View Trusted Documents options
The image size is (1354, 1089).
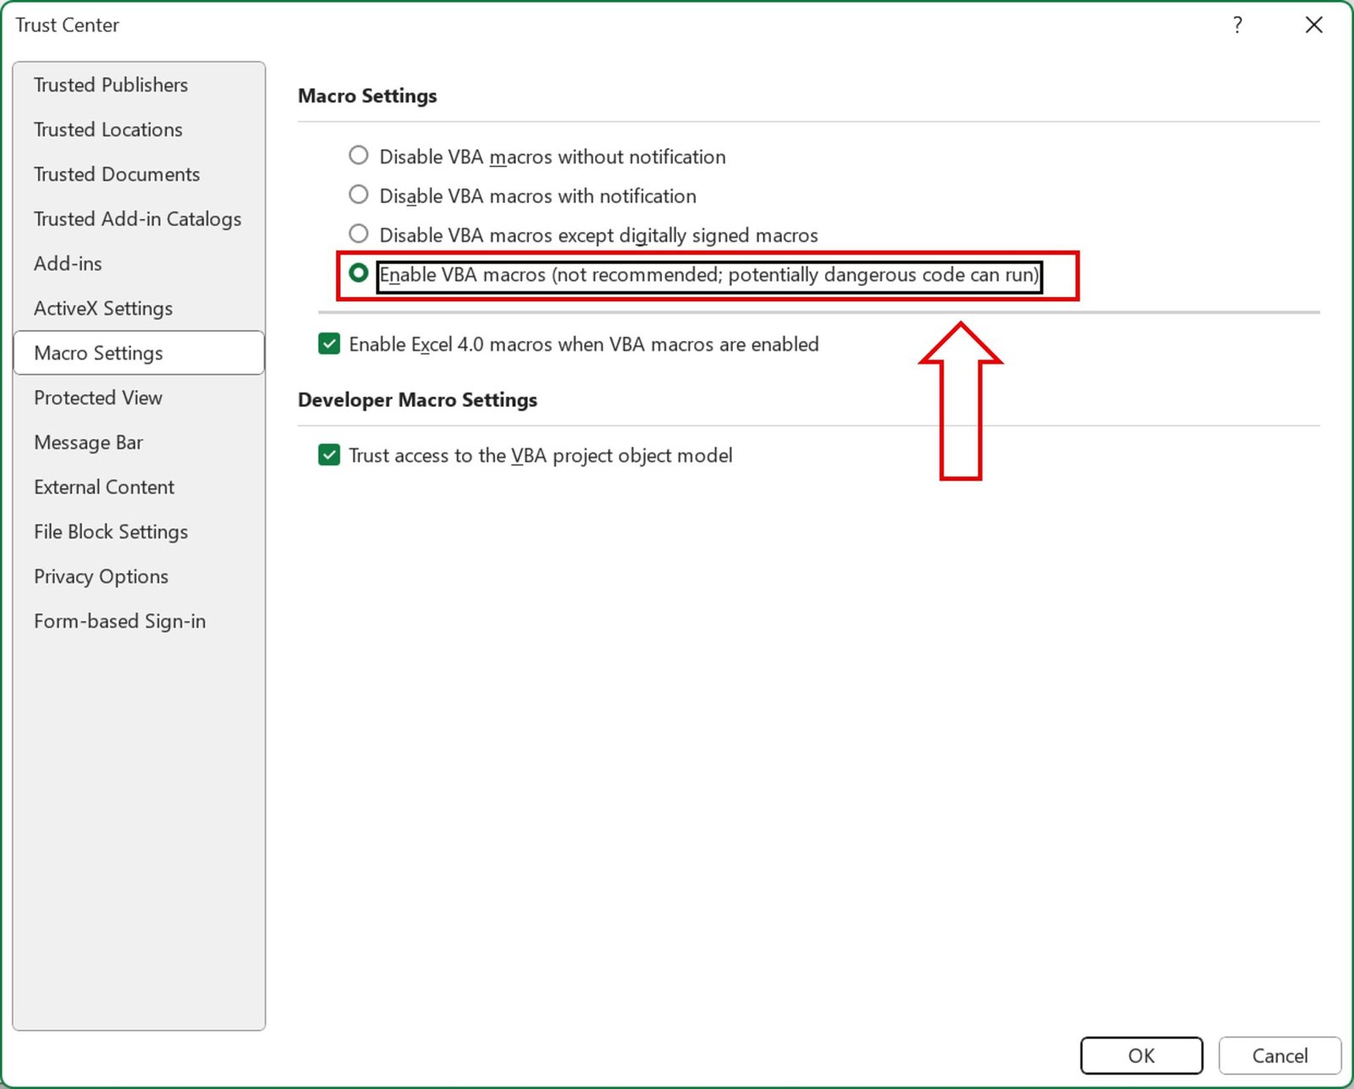tap(117, 174)
